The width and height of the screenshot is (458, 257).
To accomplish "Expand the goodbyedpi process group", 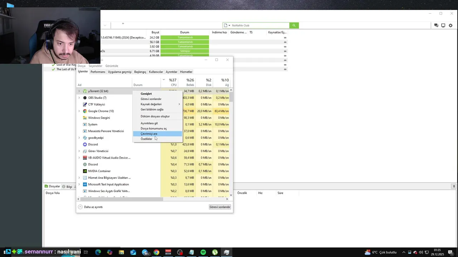I will point(79,138).
